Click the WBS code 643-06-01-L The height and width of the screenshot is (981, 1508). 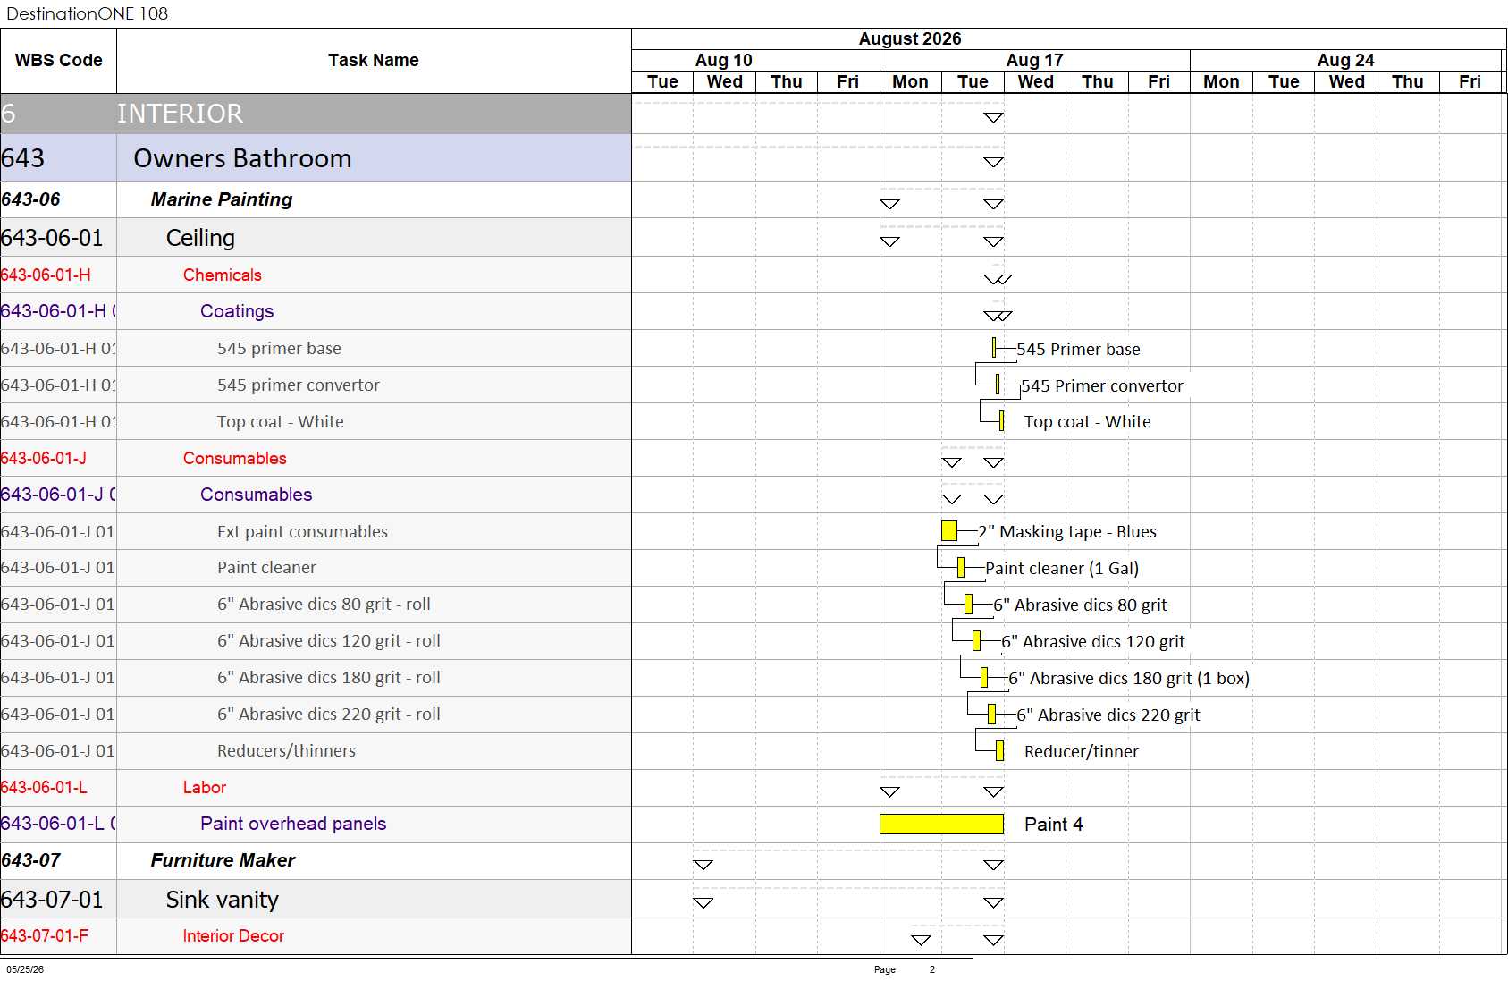pyautogui.click(x=44, y=788)
